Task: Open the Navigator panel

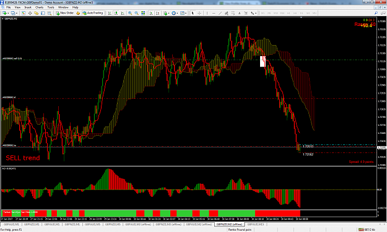Action: tap(37, 13)
